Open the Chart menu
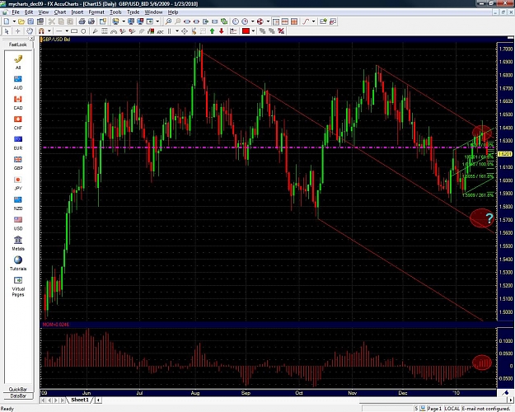This screenshot has width=515, height=412. click(x=60, y=12)
